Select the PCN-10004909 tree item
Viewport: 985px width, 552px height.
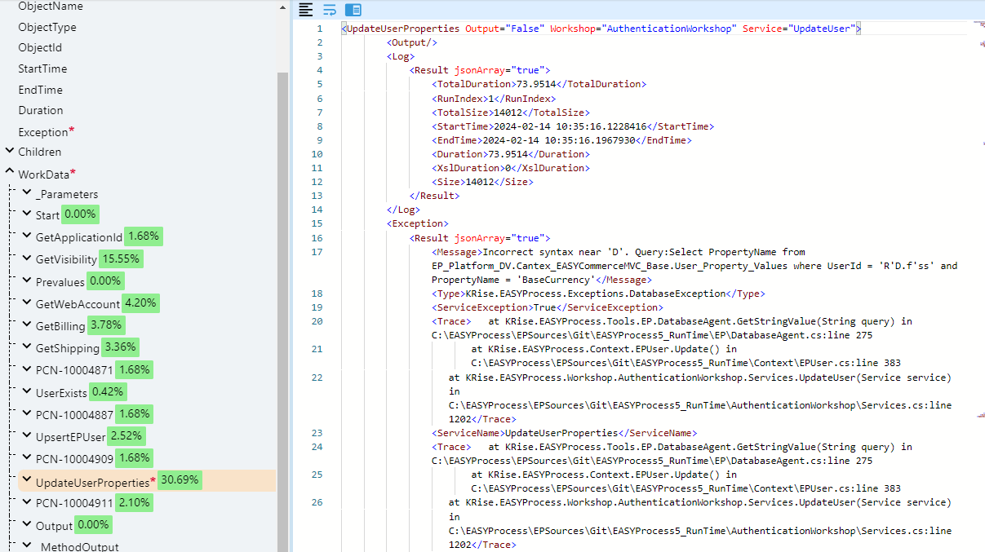tap(75, 459)
